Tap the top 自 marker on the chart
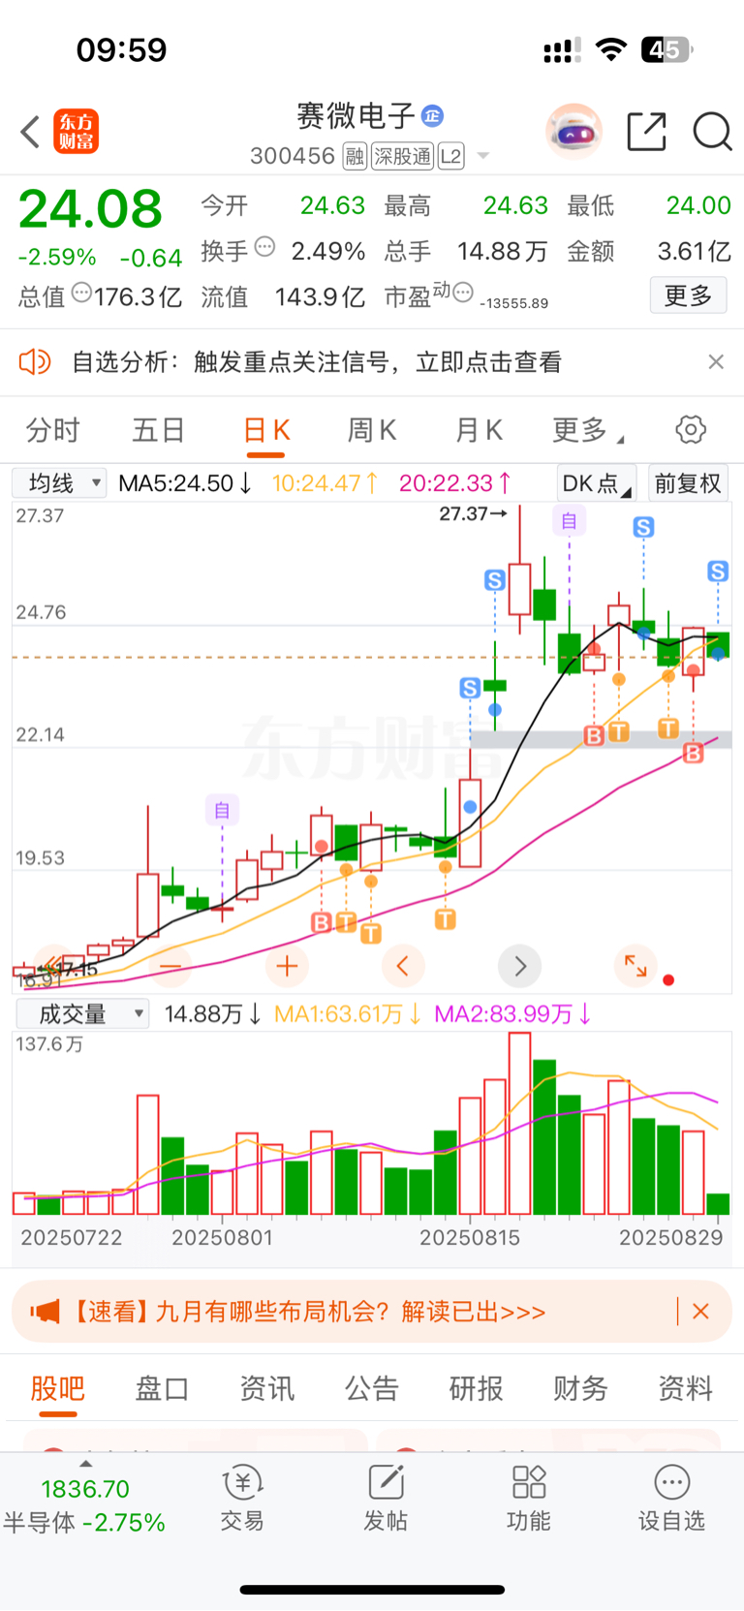Viewport: 744px width, 1611px height. 569,521
